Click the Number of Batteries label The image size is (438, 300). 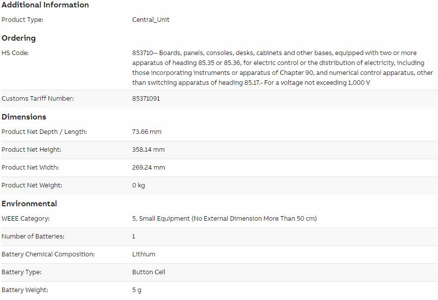[x=33, y=237]
